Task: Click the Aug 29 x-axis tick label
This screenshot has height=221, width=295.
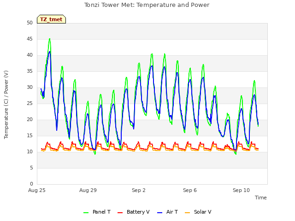Action: [88, 190]
